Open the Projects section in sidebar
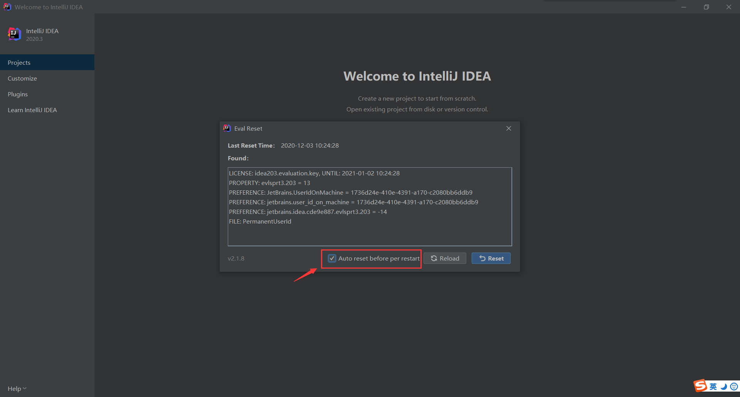 click(x=47, y=62)
